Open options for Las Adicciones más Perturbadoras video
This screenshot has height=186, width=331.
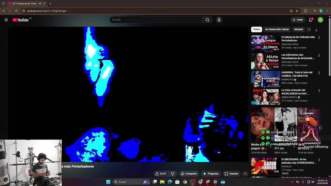319,56
